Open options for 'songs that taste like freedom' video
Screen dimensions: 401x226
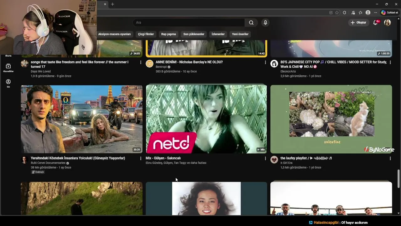(x=140, y=62)
